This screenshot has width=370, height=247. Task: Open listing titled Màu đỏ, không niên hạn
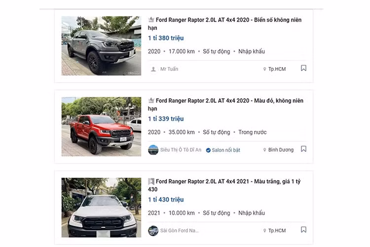(225, 104)
